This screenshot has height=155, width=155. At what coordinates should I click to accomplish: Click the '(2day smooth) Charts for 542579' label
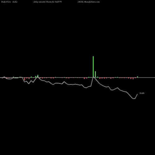coord(47,2)
